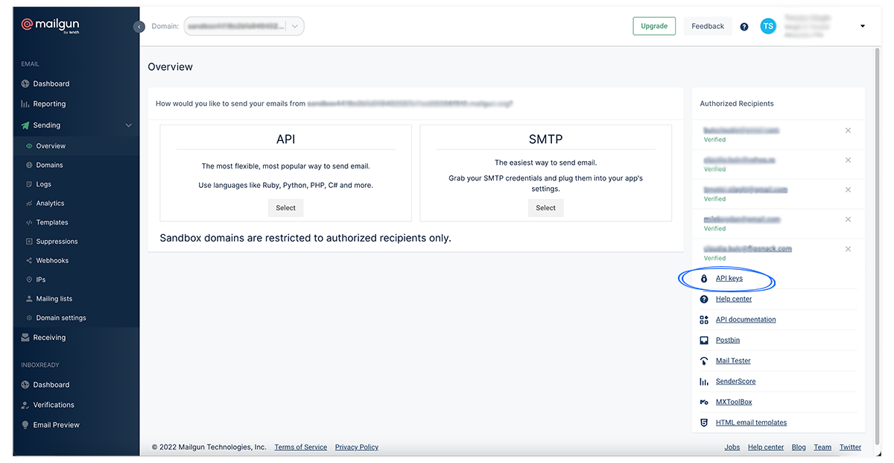This screenshot has width=894, height=463.
Task: Select the API sending method
Action: pyautogui.click(x=285, y=208)
